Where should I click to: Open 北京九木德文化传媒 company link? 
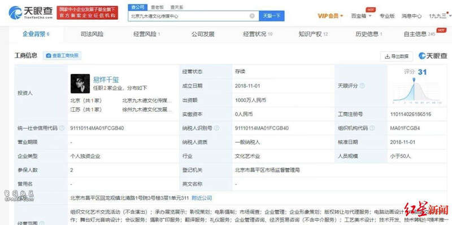point(147,101)
